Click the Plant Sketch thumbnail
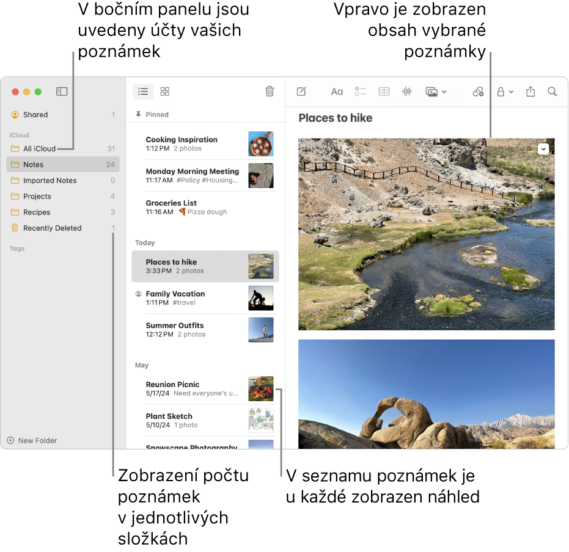The width and height of the screenshot is (569, 552). click(260, 421)
